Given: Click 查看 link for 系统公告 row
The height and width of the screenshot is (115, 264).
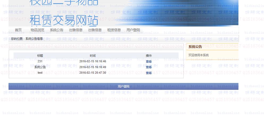Looking at the screenshot, I should [149, 67].
